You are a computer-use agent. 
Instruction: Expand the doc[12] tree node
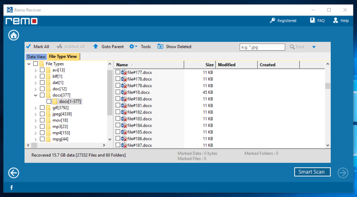pyautogui.click(x=36, y=89)
